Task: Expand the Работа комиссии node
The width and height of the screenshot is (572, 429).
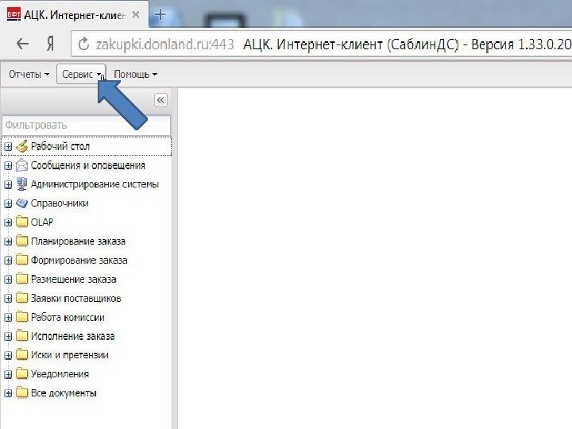Action: tap(8, 317)
